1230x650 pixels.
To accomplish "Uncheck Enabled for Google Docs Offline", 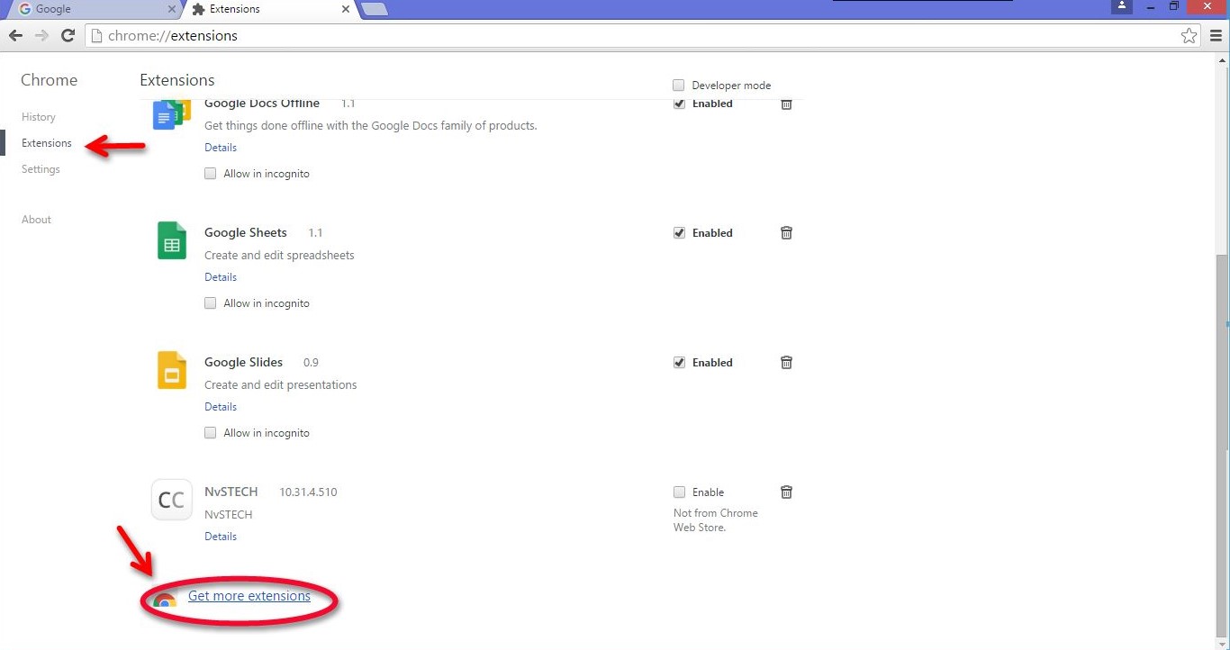I will pos(679,104).
